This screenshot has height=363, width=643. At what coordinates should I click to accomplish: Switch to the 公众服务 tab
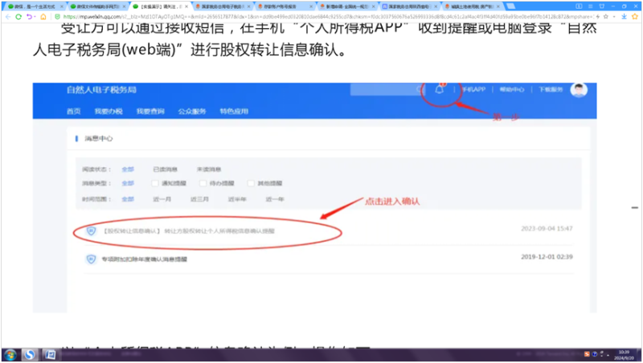tap(191, 111)
